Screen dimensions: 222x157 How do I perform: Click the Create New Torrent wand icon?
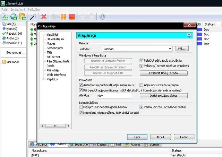coord(33,17)
